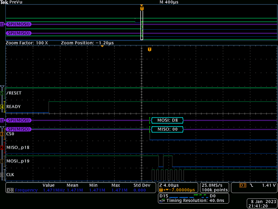Select the MISO: 00 decoded packet
The width and height of the screenshot is (278, 209).
[167, 129]
